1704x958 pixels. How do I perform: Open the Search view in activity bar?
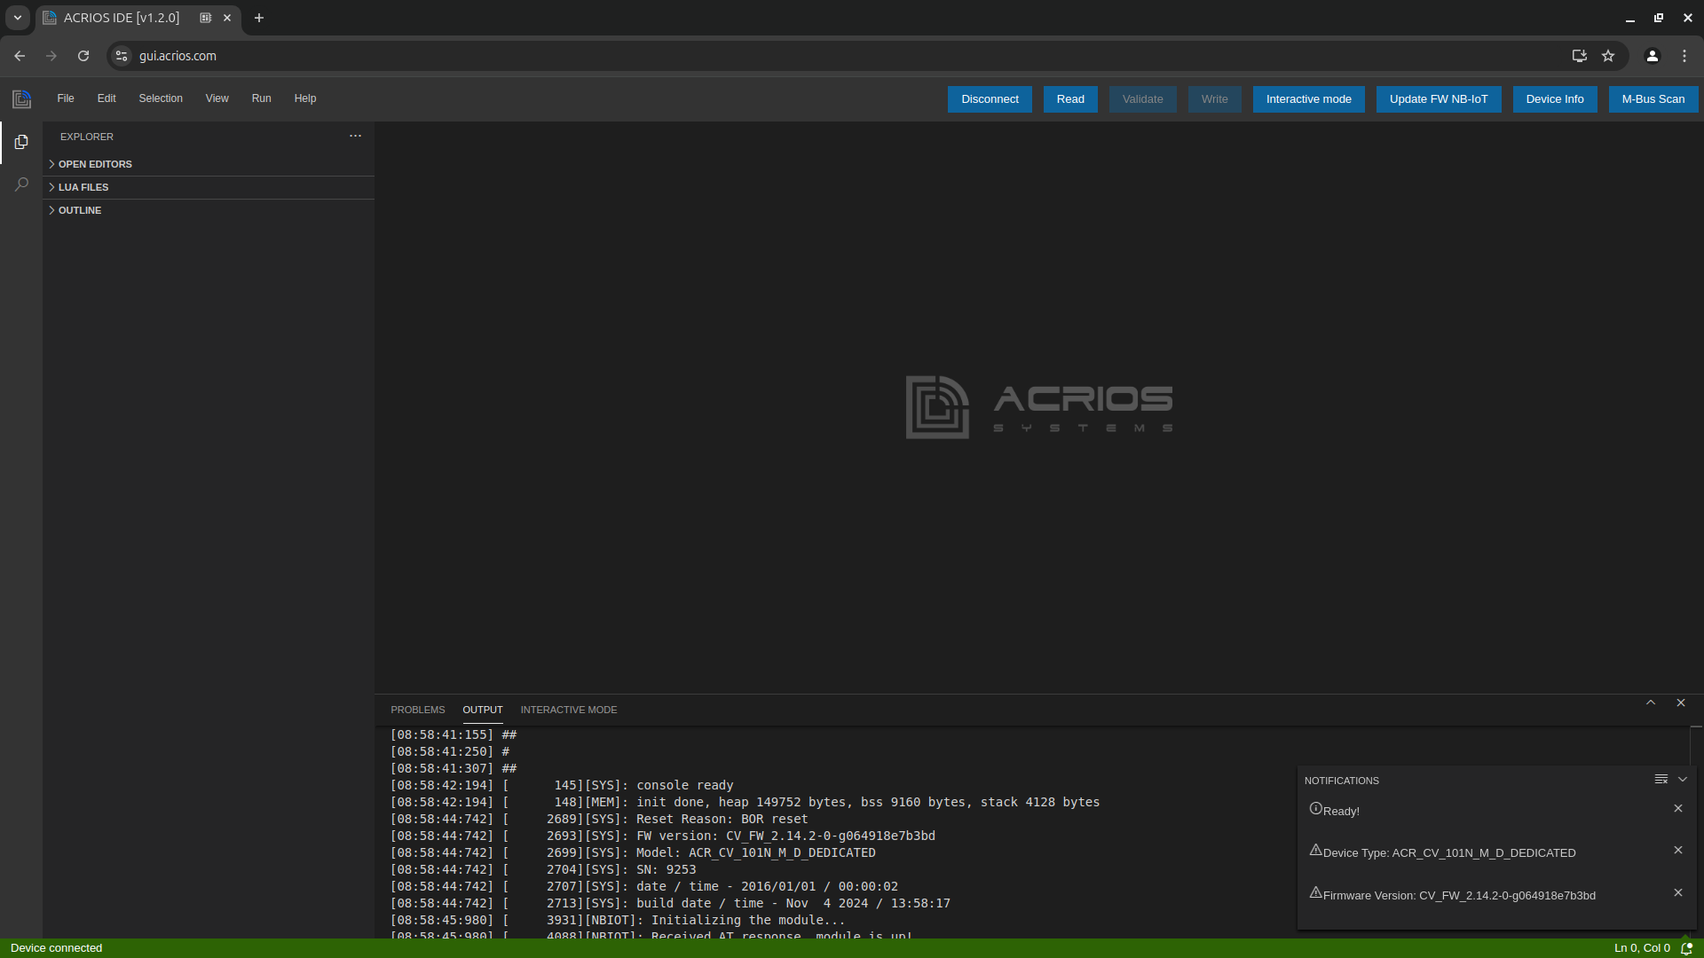pos(21,185)
